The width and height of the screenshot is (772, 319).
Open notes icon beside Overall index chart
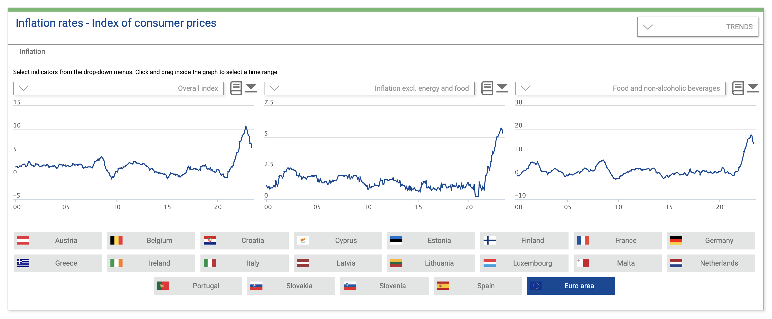[x=236, y=88]
